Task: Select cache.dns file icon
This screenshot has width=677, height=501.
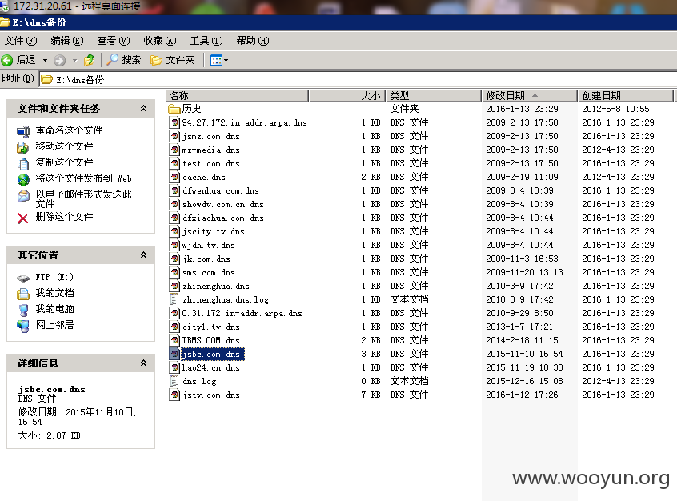Action: [174, 177]
